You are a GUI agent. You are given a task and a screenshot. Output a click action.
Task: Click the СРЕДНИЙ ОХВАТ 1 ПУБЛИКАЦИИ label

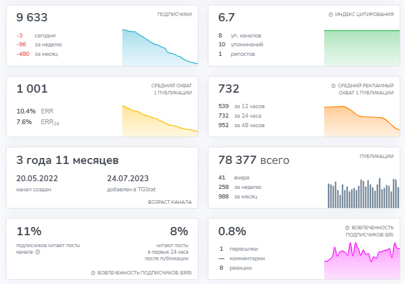click(x=172, y=89)
